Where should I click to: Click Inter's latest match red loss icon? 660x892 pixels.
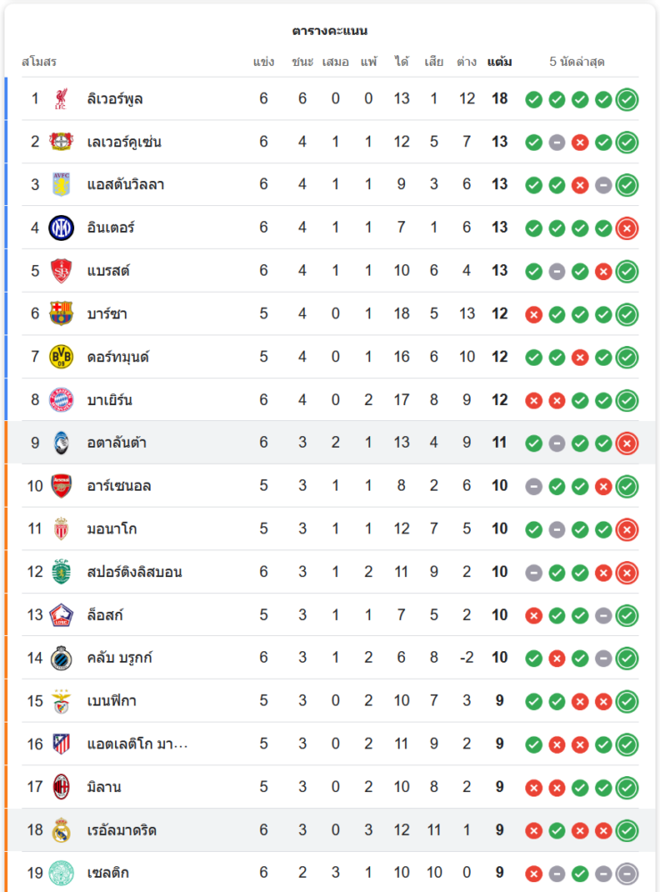coord(627,227)
